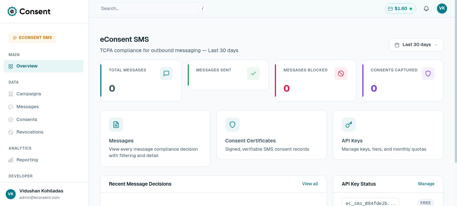Select the Messages icon in the sidebar

point(11,106)
